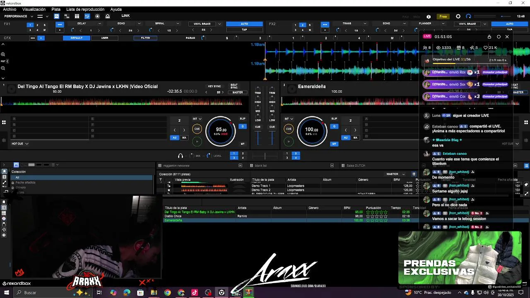Open Chrome from the taskbar
This screenshot has height=298, width=530.
(167, 293)
